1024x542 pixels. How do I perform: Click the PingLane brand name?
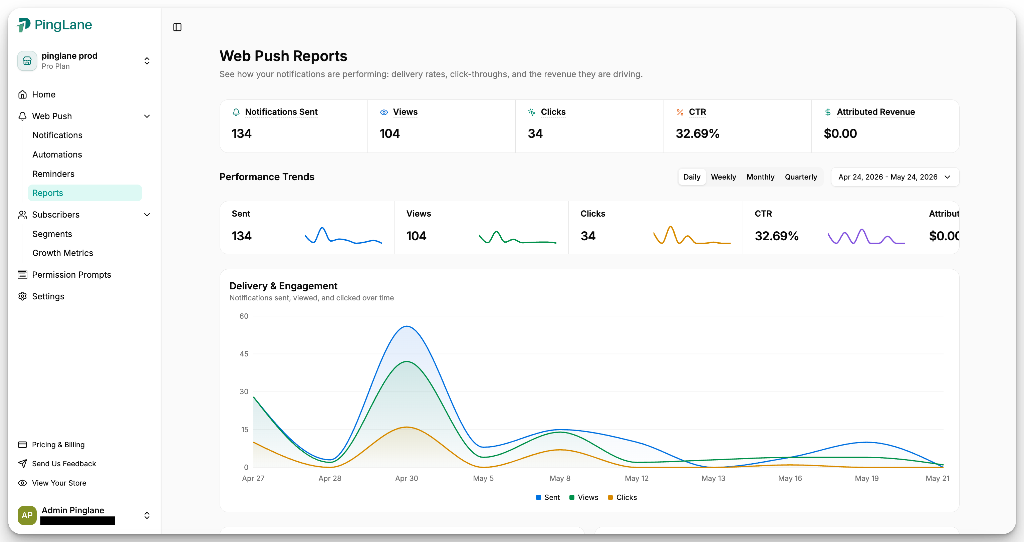coord(63,25)
